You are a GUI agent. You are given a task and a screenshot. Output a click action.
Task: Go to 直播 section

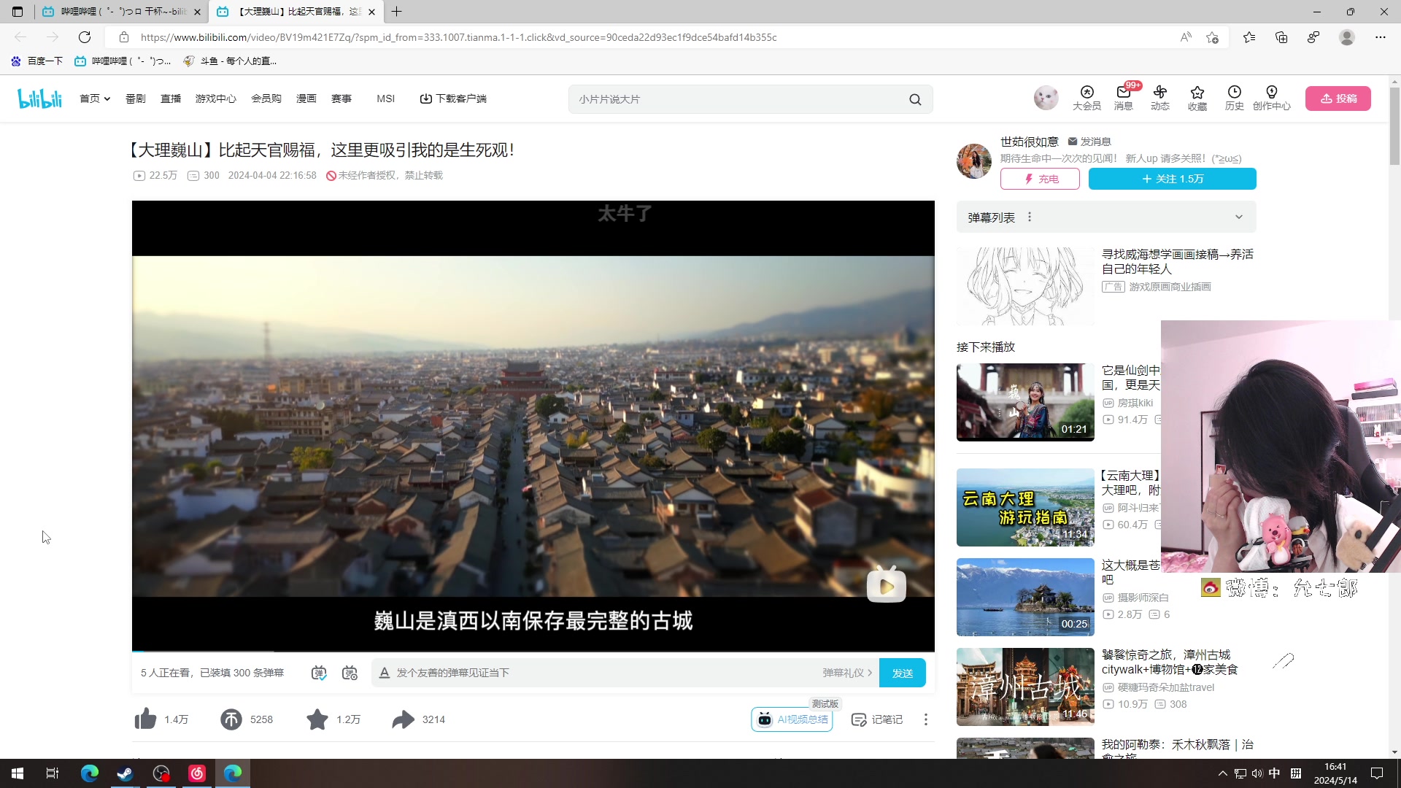[171, 98]
